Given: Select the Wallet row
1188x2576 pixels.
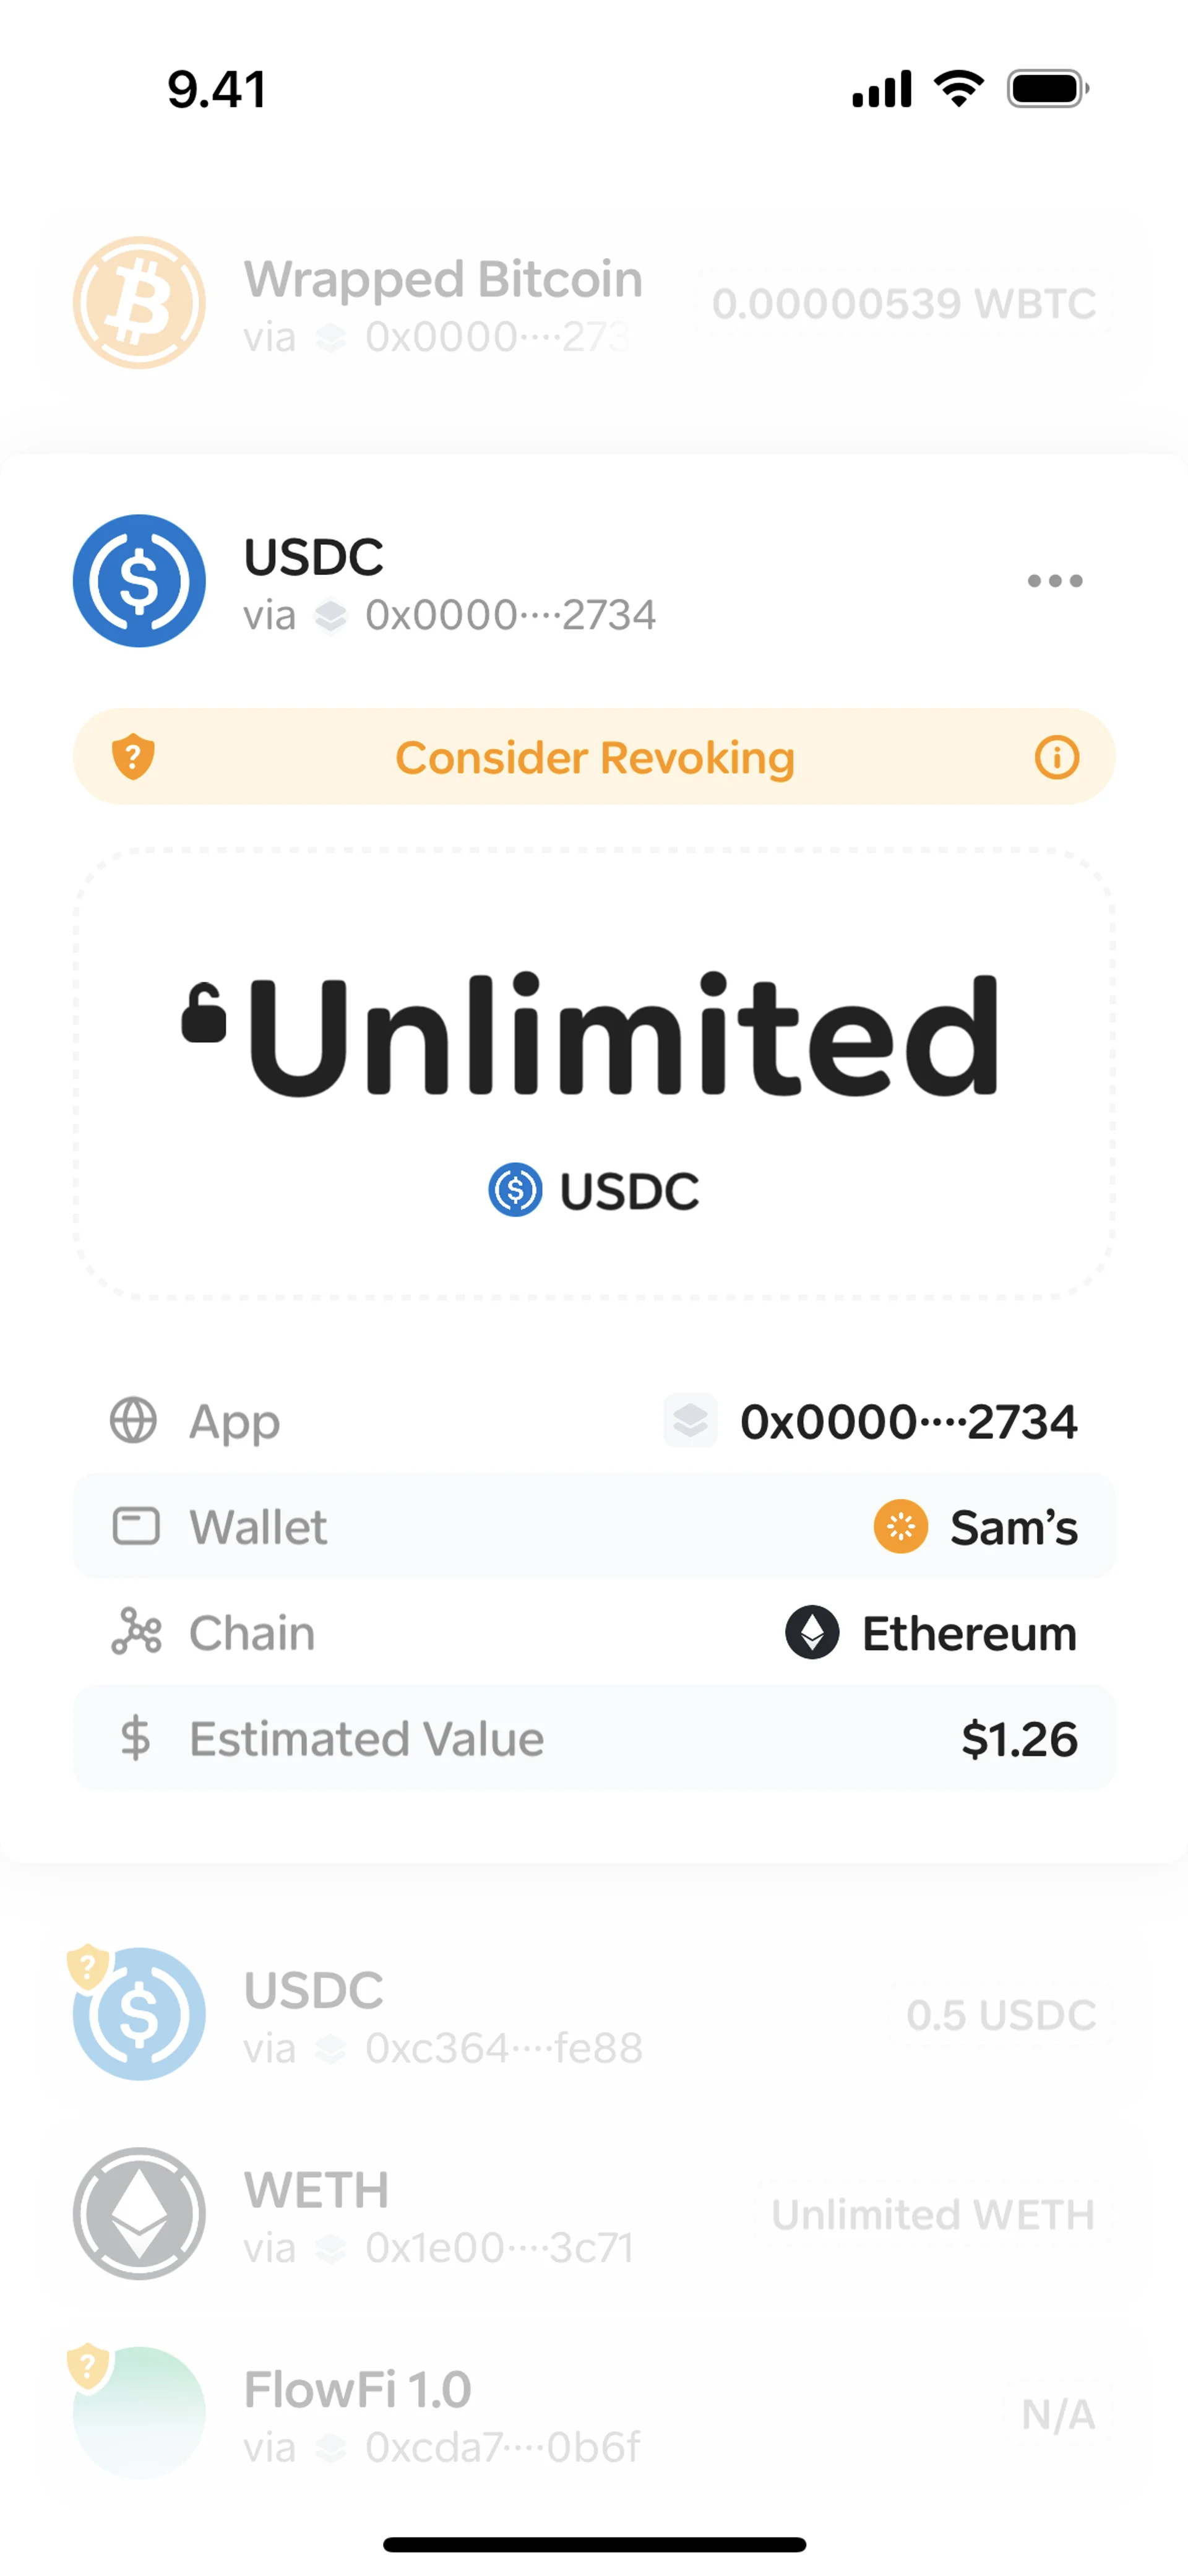Looking at the screenshot, I should (x=594, y=1527).
